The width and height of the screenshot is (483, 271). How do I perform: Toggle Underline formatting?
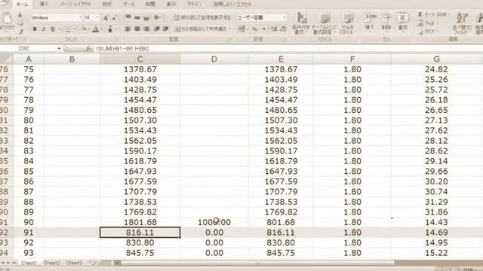[52, 29]
